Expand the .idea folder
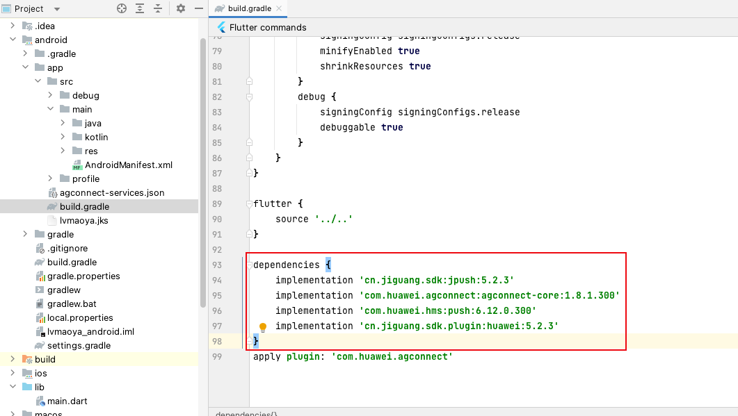The height and width of the screenshot is (416, 738). click(x=13, y=26)
